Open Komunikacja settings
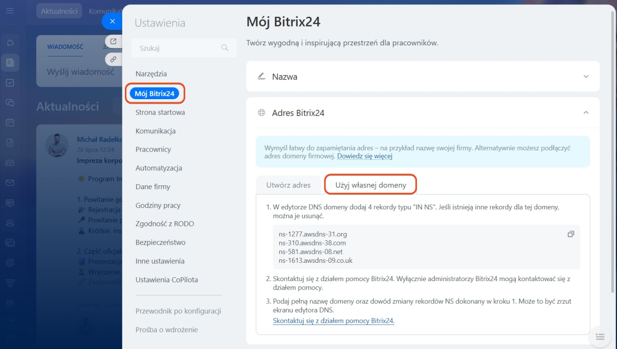 click(x=155, y=131)
